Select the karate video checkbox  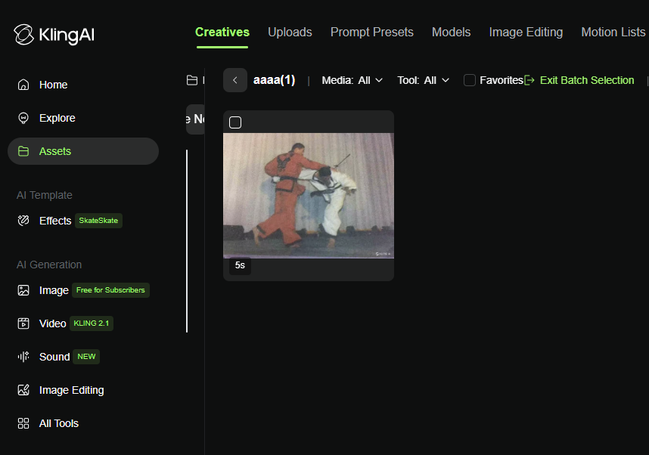235,122
